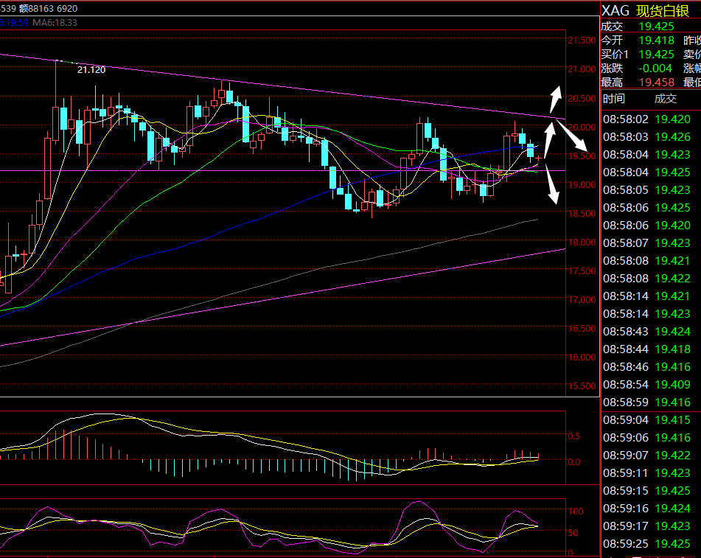Image resolution: width=701 pixels, height=558 pixels.
Task: Select the 08:58:02 tick row
Action: [646, 119]
